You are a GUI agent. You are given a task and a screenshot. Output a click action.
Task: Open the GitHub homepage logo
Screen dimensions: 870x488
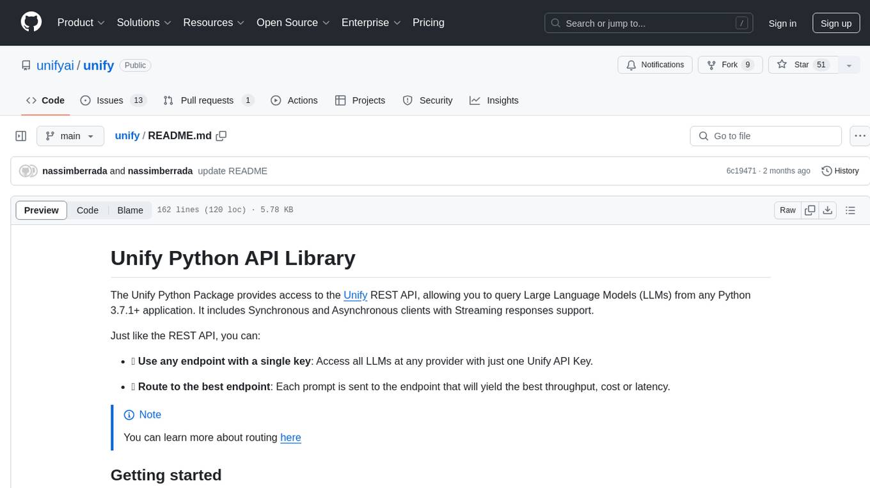(x=31, y=22)
